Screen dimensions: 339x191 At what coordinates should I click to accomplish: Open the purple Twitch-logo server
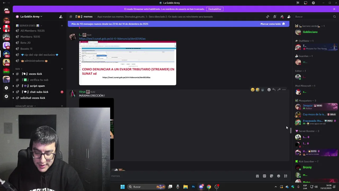[x=6, y=45]
